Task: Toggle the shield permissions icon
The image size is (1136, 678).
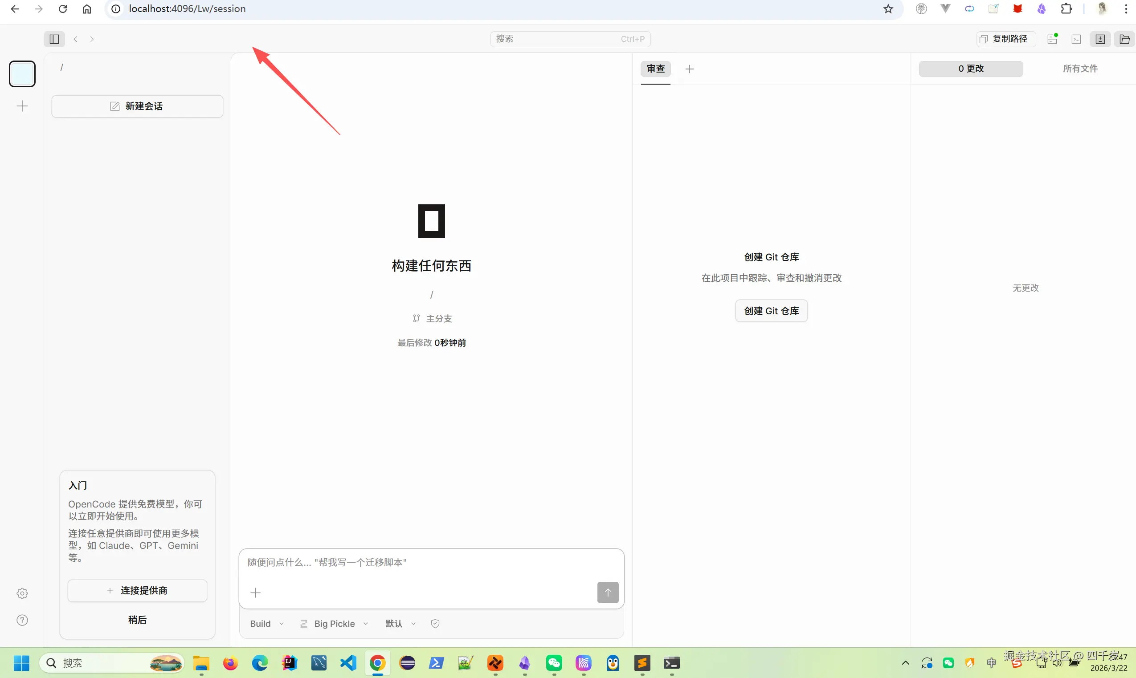Action: [x=434, y=623]
